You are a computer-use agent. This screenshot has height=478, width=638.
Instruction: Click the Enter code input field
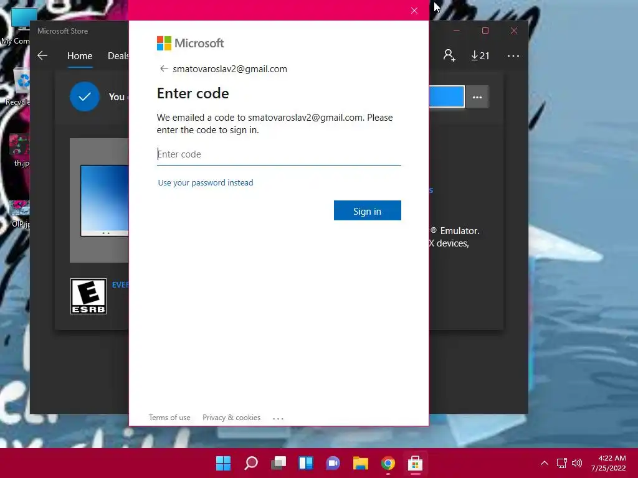pos(279,154)
